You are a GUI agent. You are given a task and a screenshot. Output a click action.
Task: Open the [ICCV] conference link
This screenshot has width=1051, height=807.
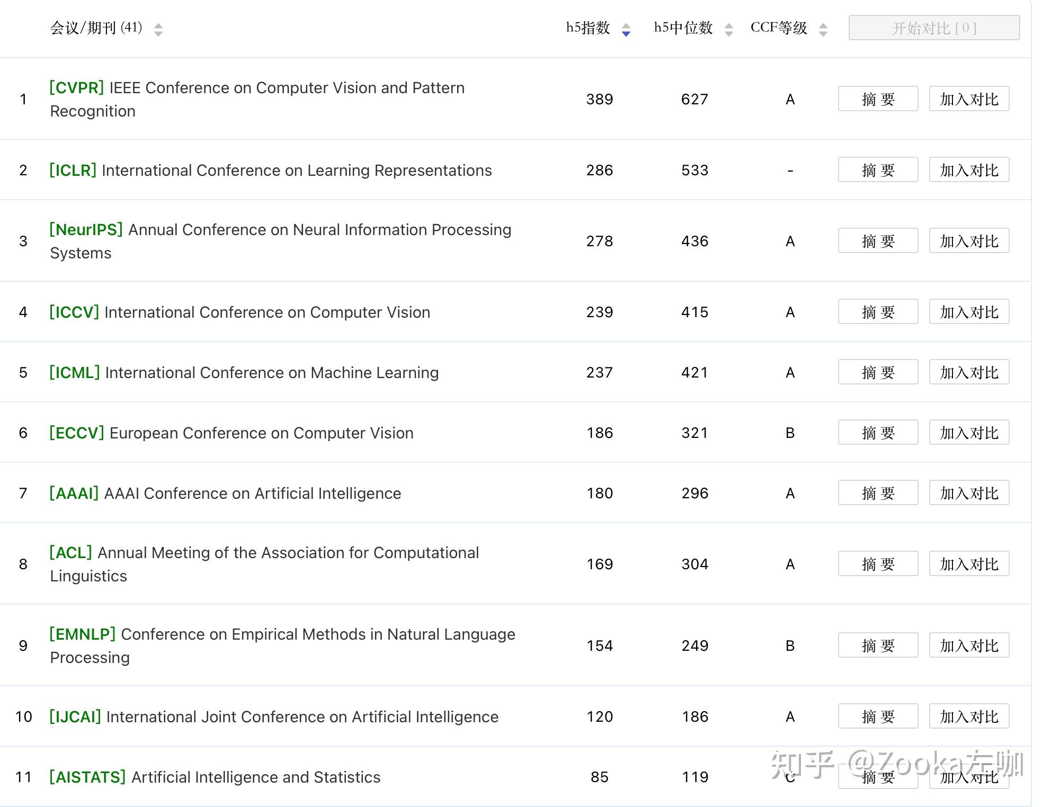point(74,312)
